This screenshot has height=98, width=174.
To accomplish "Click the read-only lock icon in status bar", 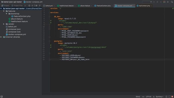I will pos(154,97).
